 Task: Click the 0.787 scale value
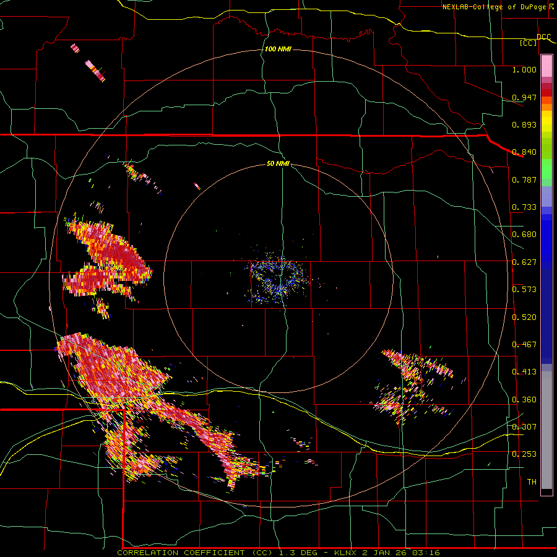pyautogui.click(x=524, y=179)
